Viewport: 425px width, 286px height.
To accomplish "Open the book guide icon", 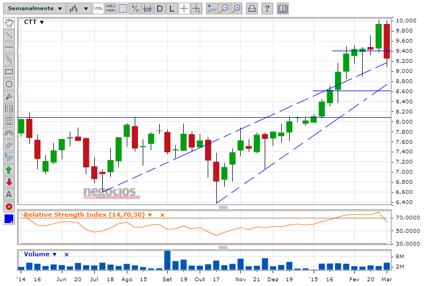I will coord(283,9).
